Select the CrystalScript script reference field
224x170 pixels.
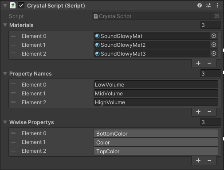(157, 16)
